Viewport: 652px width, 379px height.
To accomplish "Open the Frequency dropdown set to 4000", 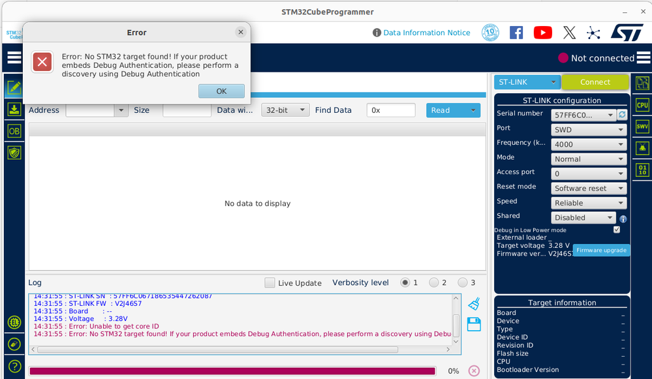I will coord(589,144).
